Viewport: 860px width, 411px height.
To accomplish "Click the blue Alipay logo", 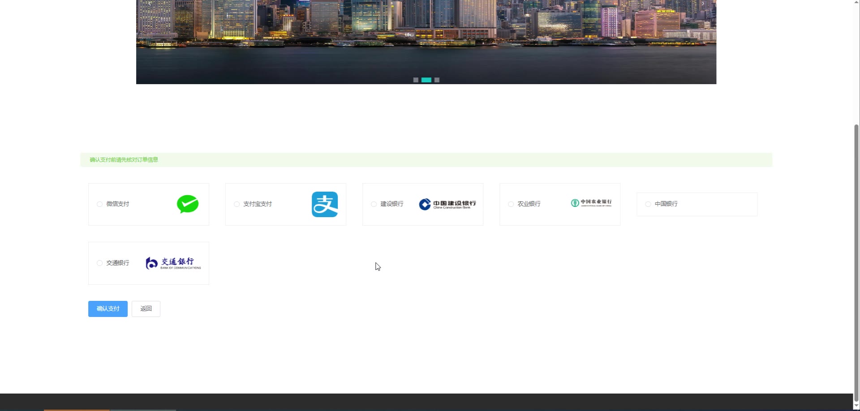I will click(x=325, y=204).
